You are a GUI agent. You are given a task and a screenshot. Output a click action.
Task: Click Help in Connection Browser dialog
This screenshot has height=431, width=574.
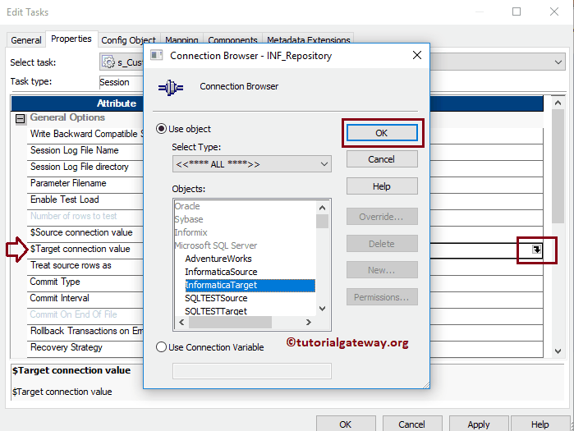382,186
